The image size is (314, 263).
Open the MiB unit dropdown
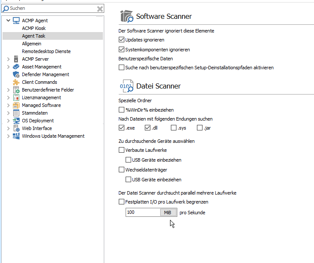[x=168, y=213]
